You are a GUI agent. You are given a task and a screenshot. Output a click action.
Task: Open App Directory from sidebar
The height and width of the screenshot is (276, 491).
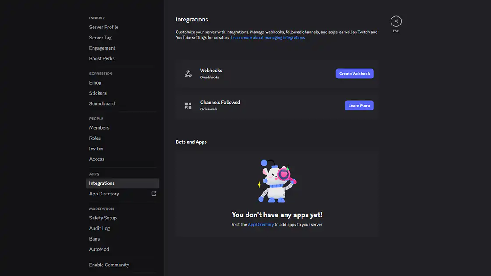[122, 194]
